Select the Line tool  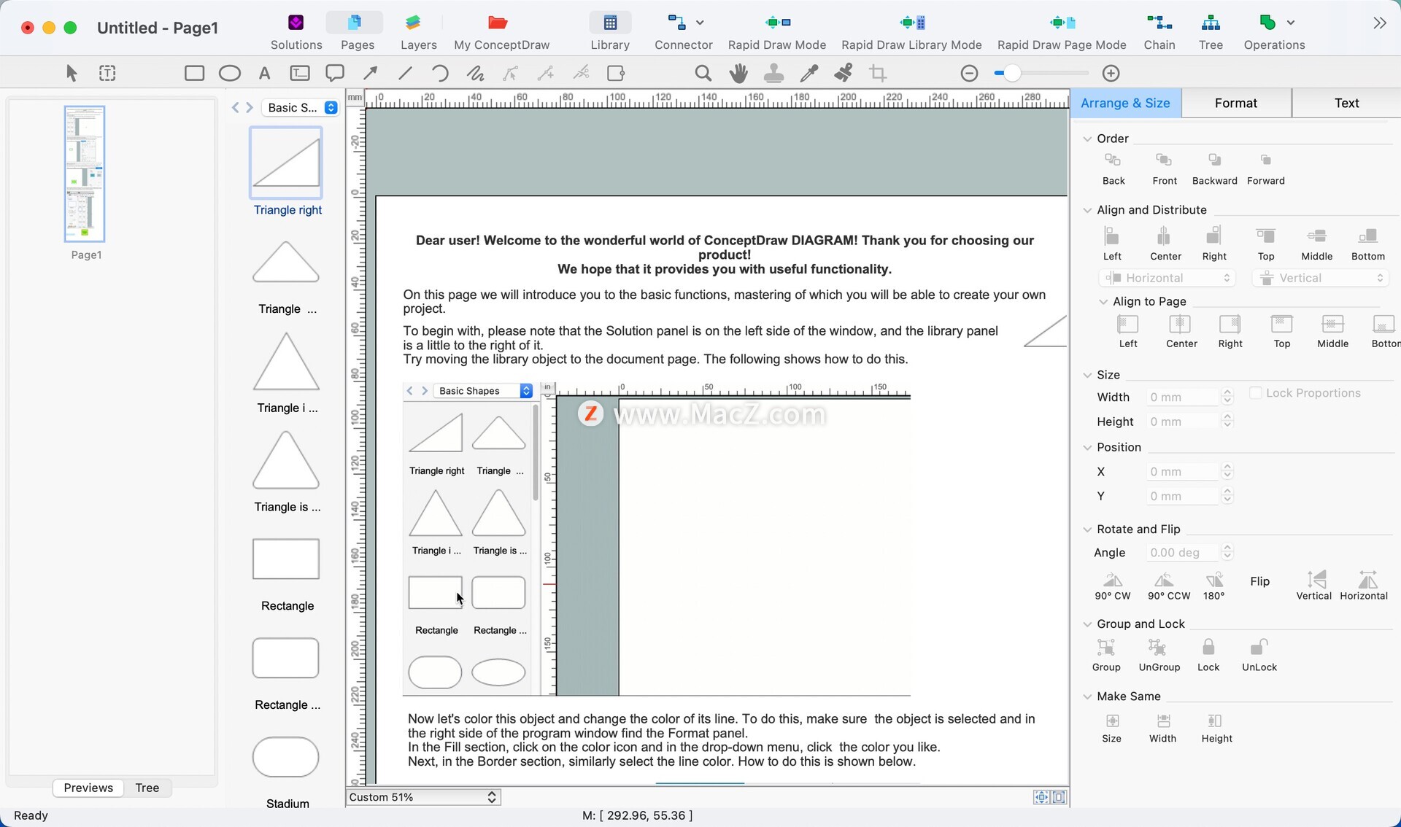[405, 73]
